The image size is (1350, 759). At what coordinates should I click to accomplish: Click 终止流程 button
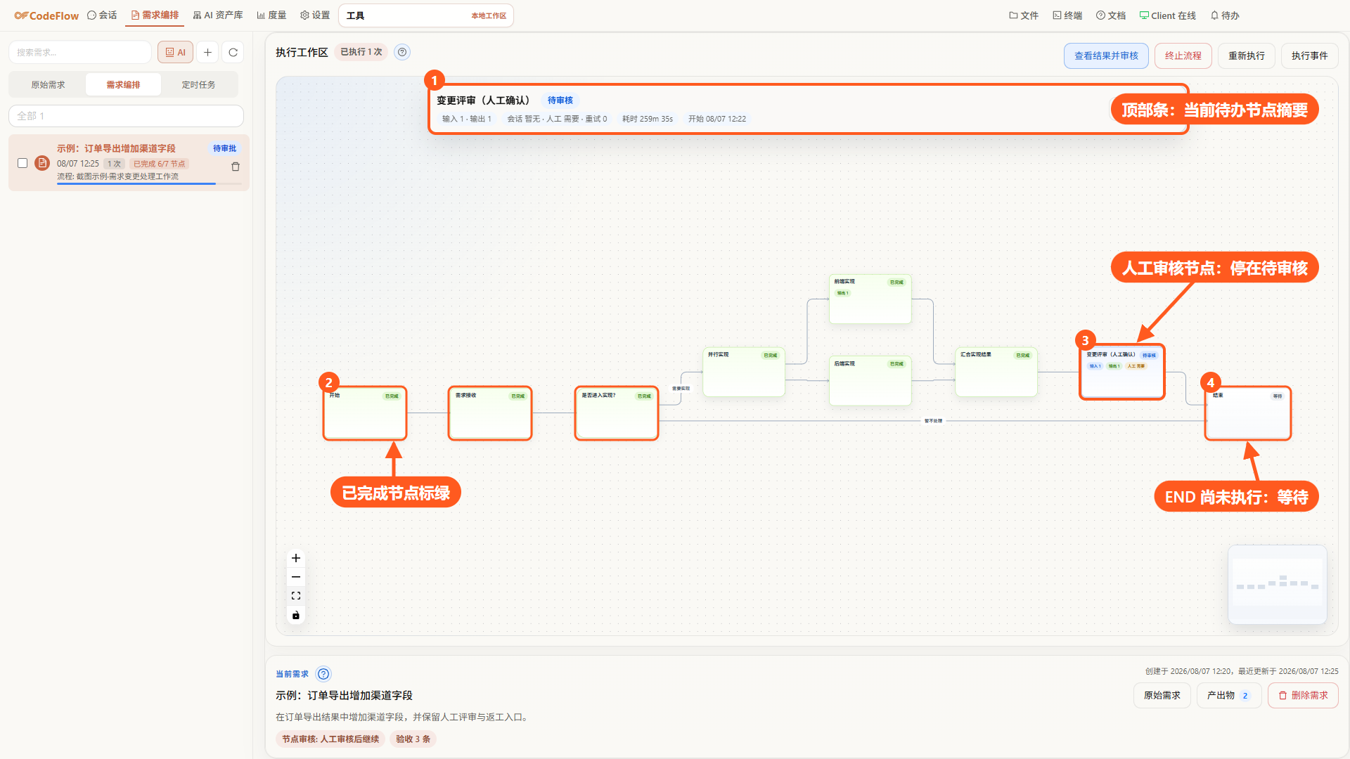tap(1183, 56)
